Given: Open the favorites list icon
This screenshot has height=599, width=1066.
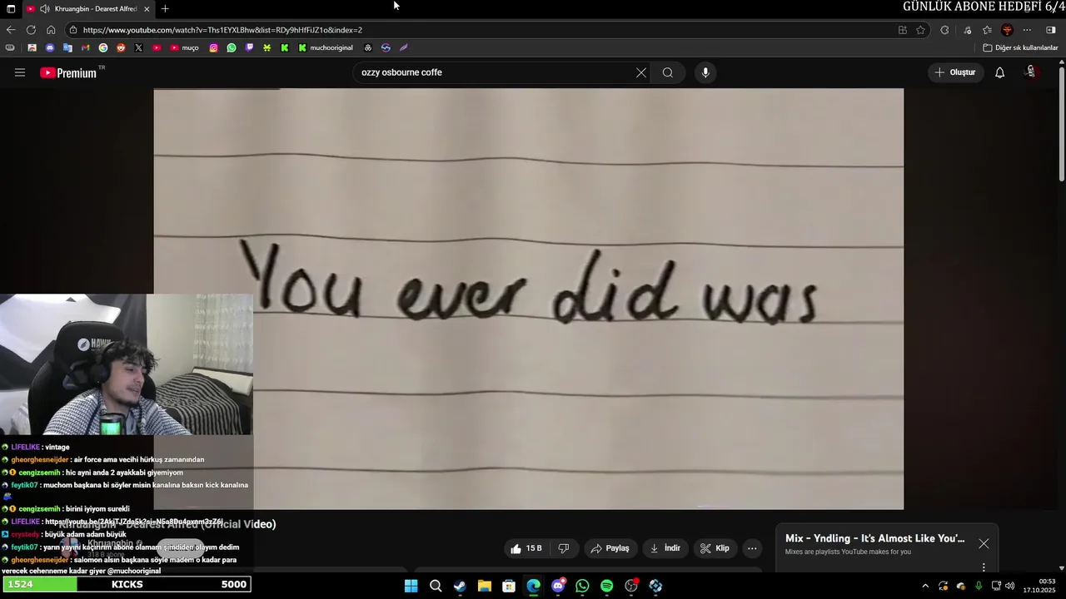Looking at the screenshot, I should coord(987,30).
